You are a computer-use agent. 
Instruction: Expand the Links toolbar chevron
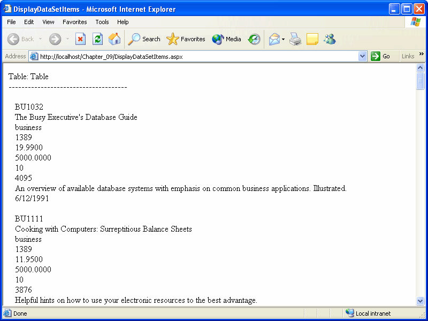(421, 54)
